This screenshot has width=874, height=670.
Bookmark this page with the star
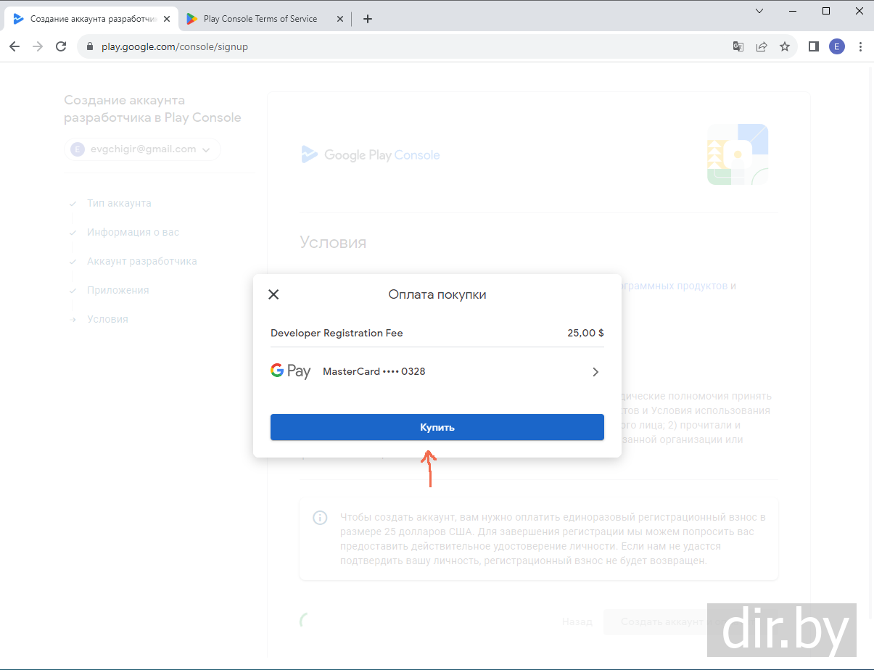[784, 46]
